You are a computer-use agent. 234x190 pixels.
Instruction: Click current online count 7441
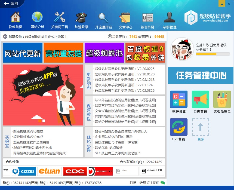coord(133,37)
